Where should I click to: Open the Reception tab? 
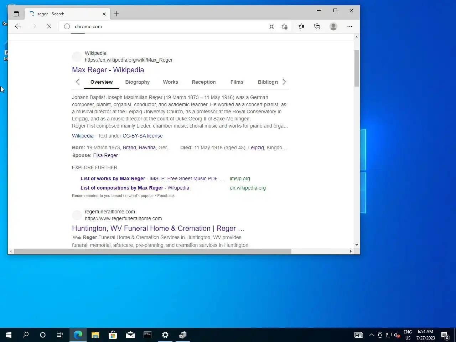204,82
